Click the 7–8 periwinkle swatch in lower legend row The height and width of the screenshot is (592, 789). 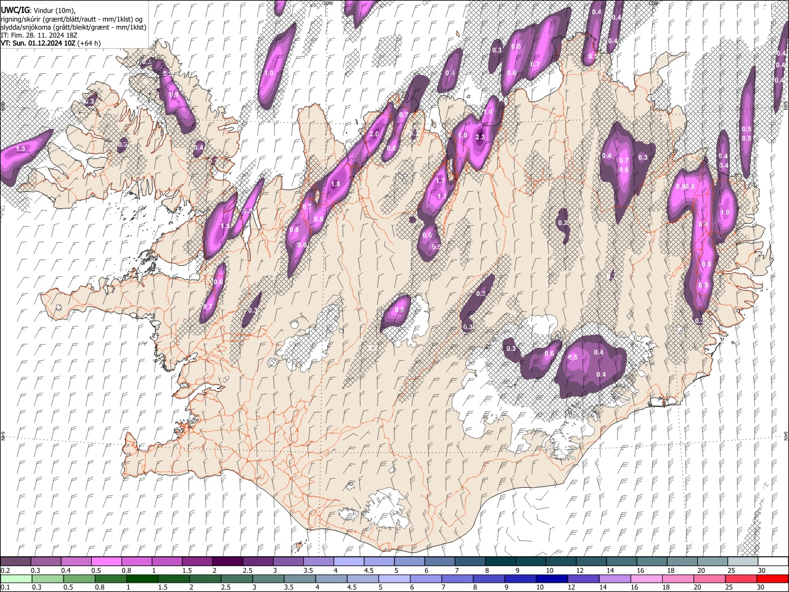pyautogui.click(x=458, y=578)
